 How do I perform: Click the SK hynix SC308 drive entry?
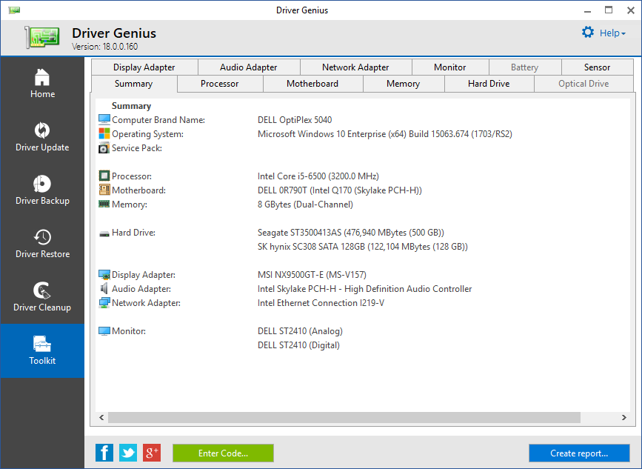point(363,247)
